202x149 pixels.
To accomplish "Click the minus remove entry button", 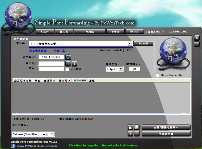I will (x=137, y=134).
